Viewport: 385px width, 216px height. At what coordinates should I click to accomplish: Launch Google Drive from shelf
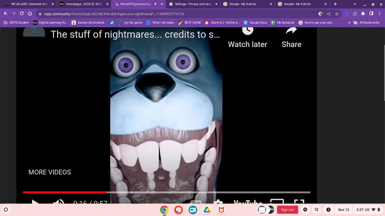[x=207, y=210]
